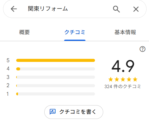Click the number 5 rating label
Image resolution: width=149 pixels, height=125 pixels.
pos(8,60)
